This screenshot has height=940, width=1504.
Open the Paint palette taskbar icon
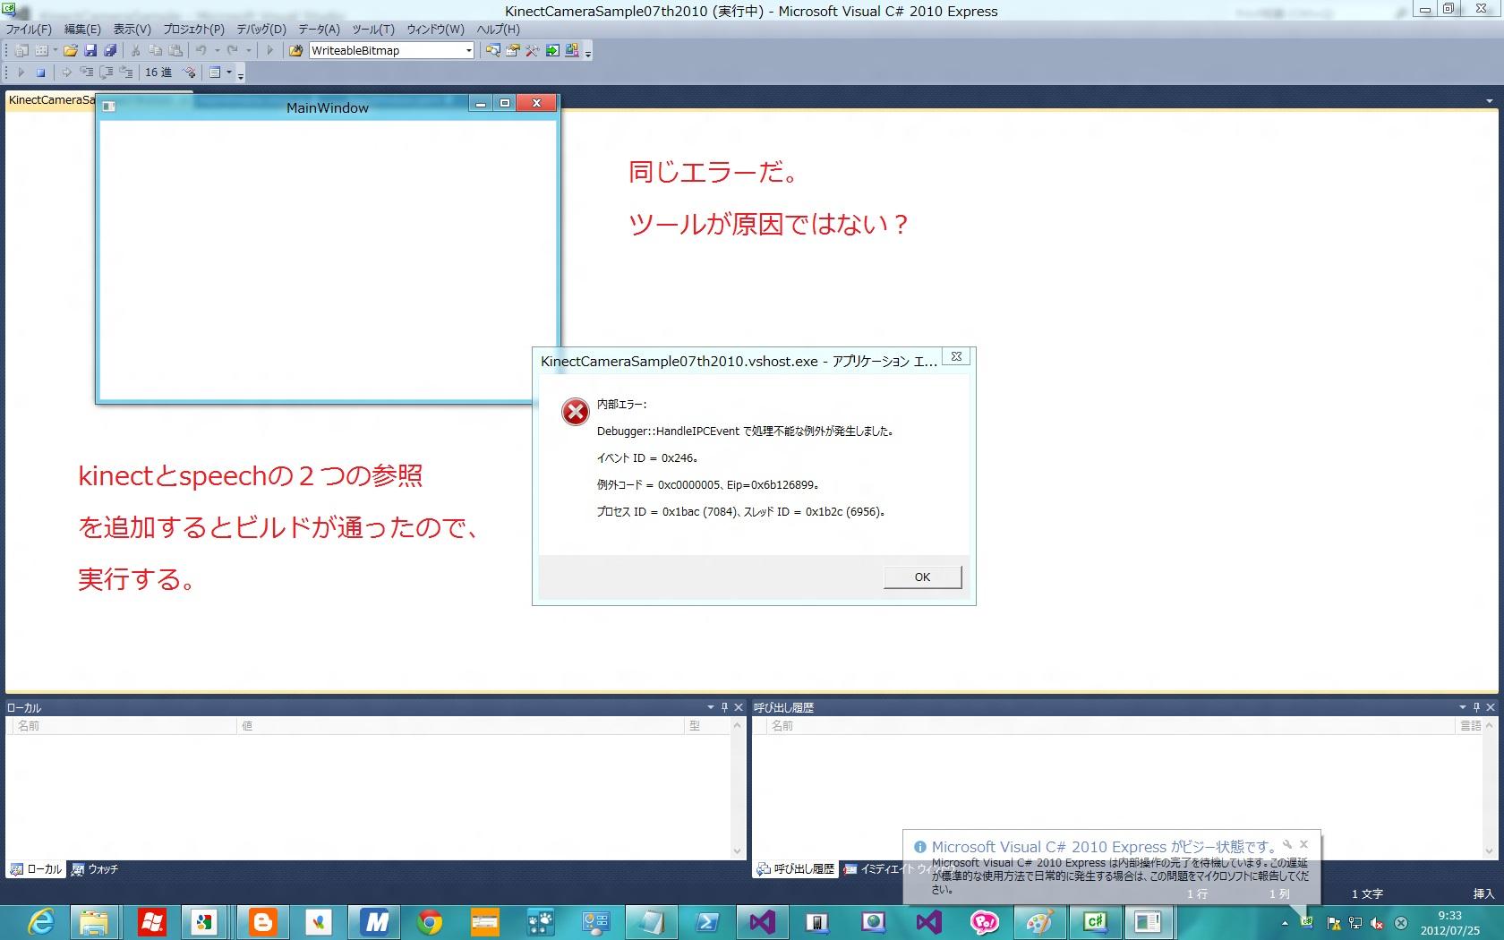pos(1039,921)
